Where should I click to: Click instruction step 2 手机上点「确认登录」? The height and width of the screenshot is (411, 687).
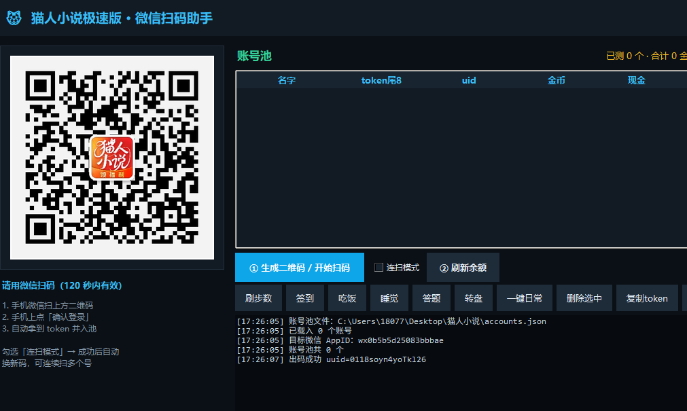(x=46, y=317)
